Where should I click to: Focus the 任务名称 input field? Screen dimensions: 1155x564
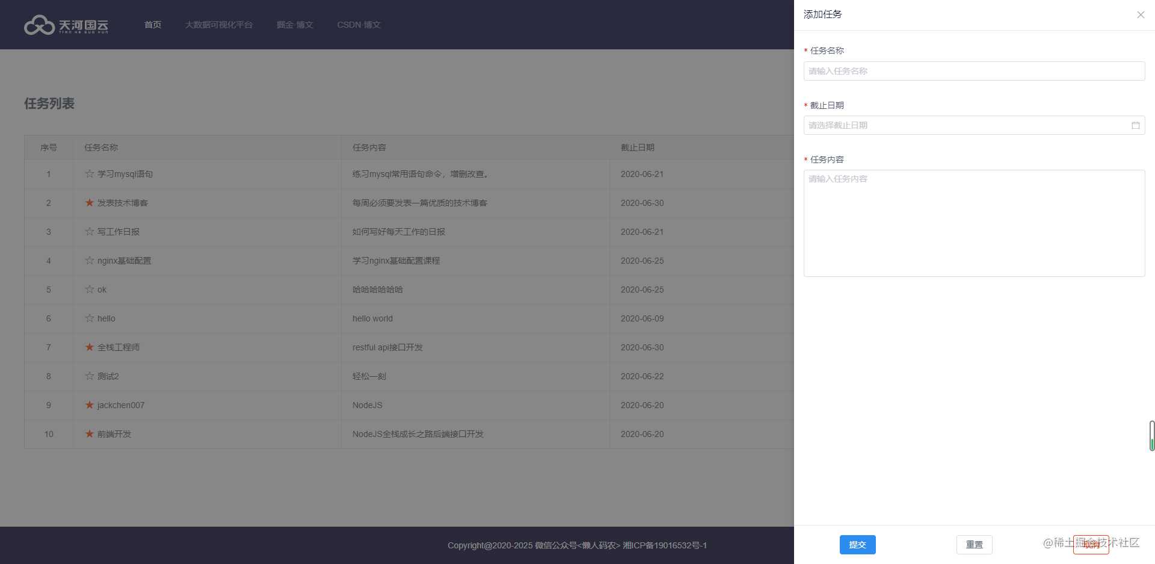pyautogui.click(x=974, y=71)
